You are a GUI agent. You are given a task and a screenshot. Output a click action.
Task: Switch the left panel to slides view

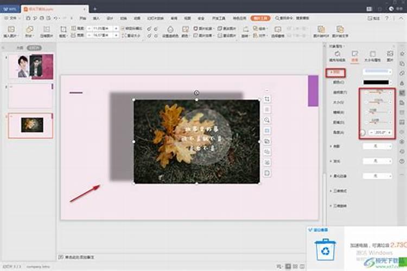tap(35, 48)
